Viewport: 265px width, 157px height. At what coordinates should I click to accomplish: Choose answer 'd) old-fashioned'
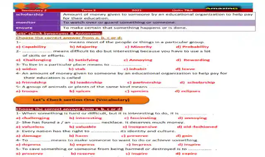197,127
